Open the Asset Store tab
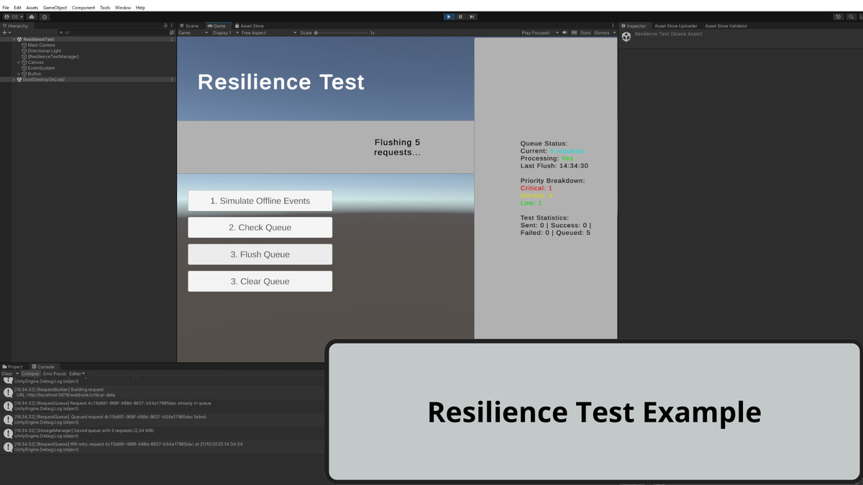This screenshot has width=863, height=485. (x=249, y=26)
